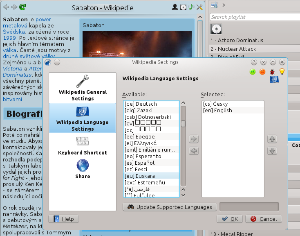Select [ext] Estremeñu language
The width and height of the screenshot is (300, 236).
pyautogui.click(x=151, y=182)
